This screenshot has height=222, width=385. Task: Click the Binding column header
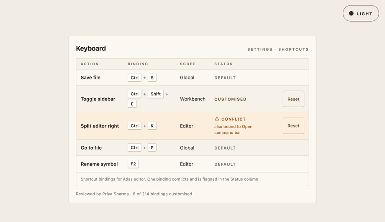pos(138,64)
